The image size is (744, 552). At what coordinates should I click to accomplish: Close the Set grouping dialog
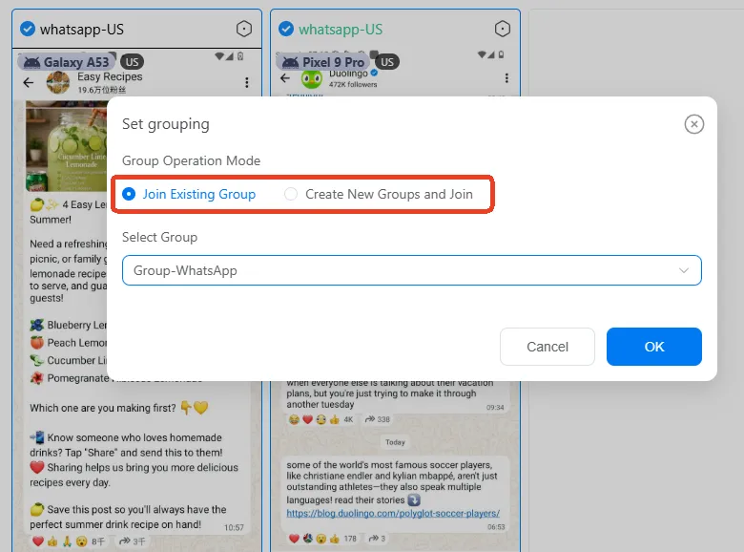[693, 124]
